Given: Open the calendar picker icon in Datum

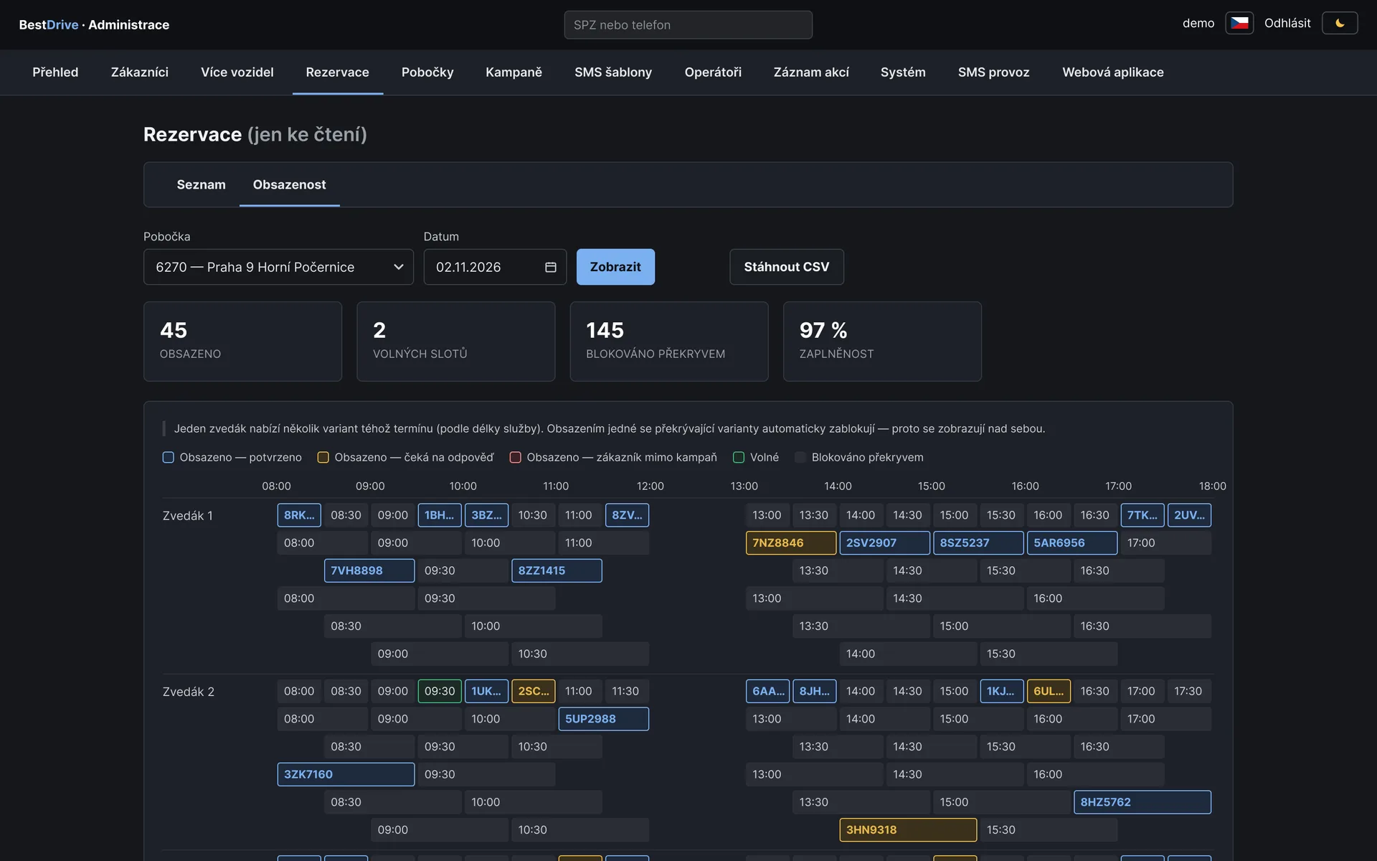Looking at the screenshot, I should tap(551, 267).
